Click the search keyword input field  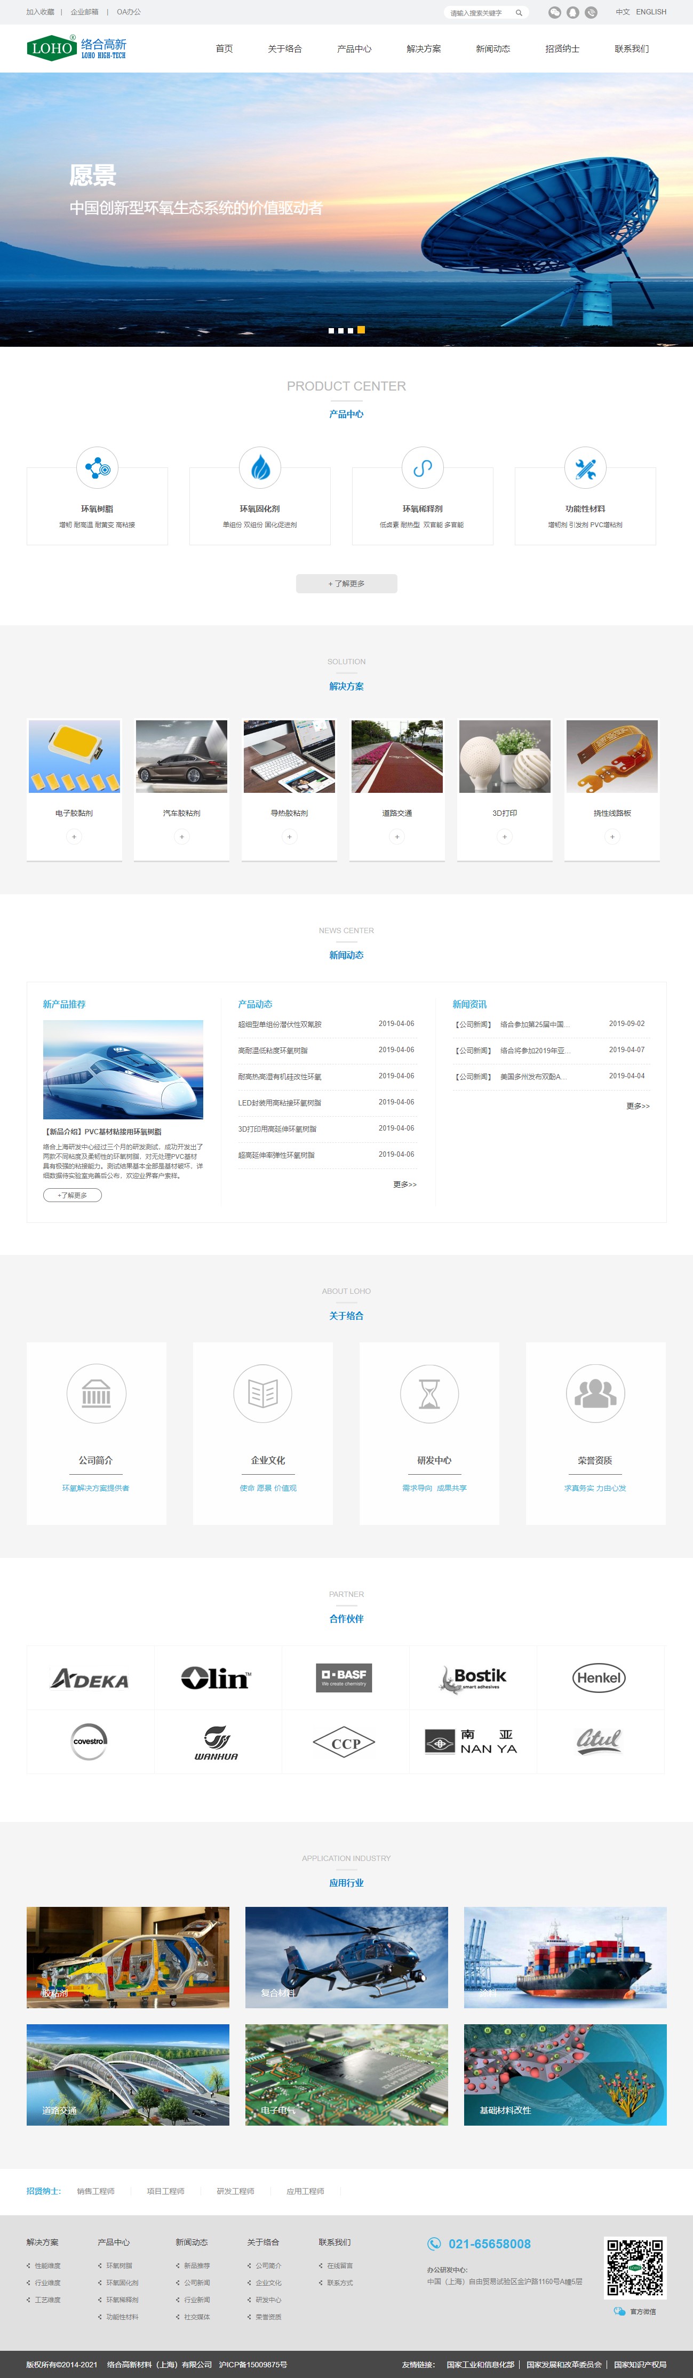478,13
